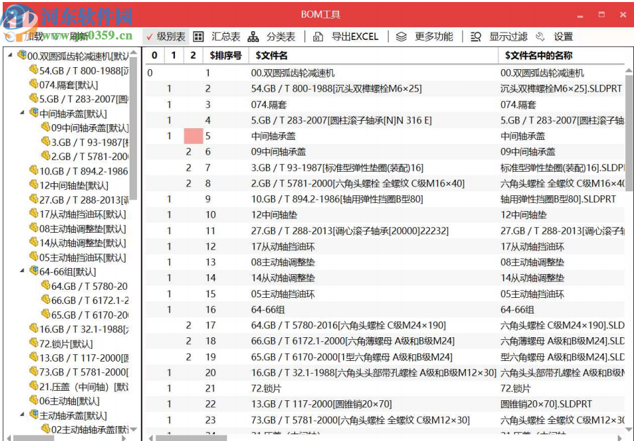Click part icon beside 10.GB / T 894.2-1986 in tree
This screenshot has height=441, width=634.
(x=34, y=170)
